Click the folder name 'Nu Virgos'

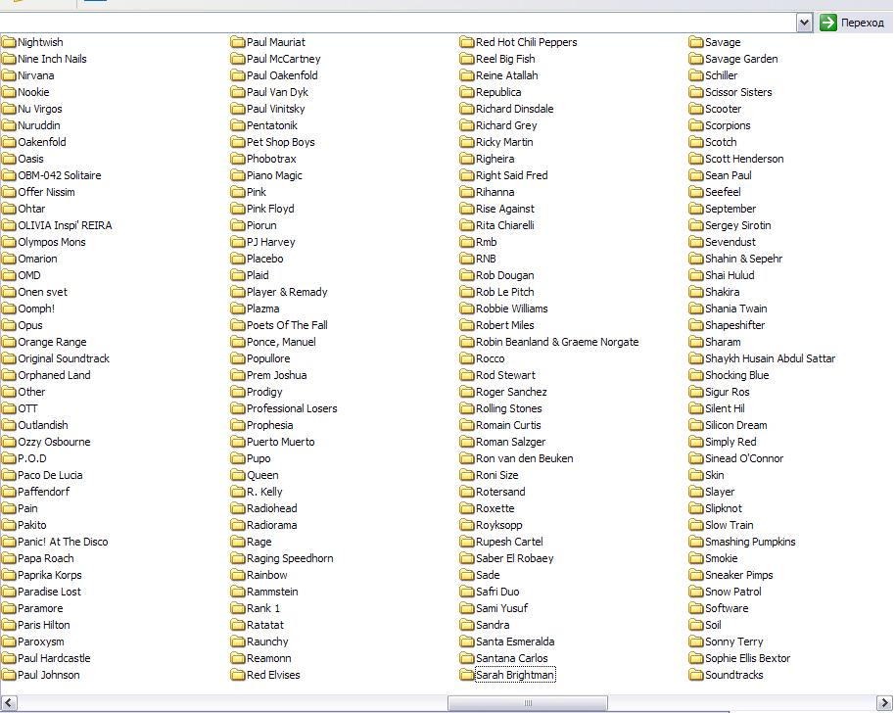(x=40, y=109)
